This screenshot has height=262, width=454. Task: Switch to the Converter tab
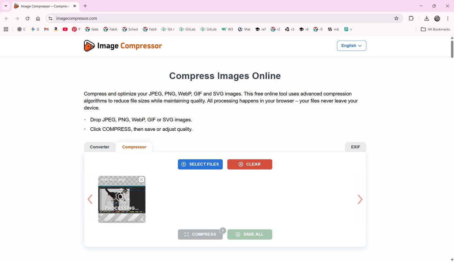tap(99, 147)
